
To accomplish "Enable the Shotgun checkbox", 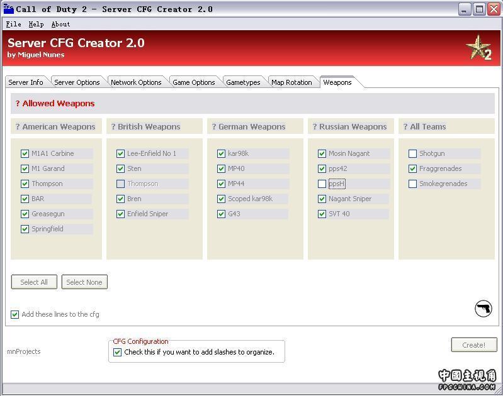I will pos(412,153).
